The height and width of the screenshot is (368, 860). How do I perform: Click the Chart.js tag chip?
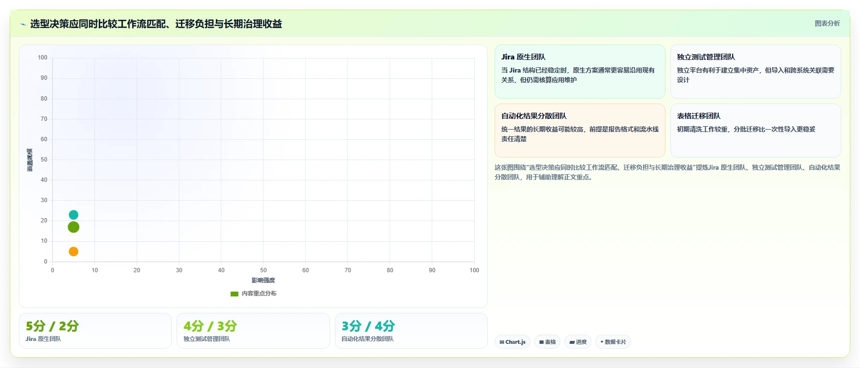(x=513, y=342)
